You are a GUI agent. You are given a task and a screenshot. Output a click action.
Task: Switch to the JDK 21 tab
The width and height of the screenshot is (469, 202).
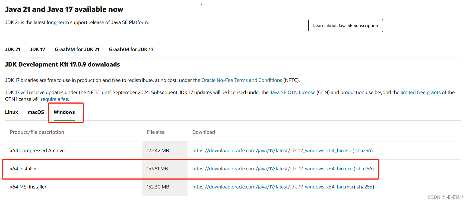(x=13, y=49)
